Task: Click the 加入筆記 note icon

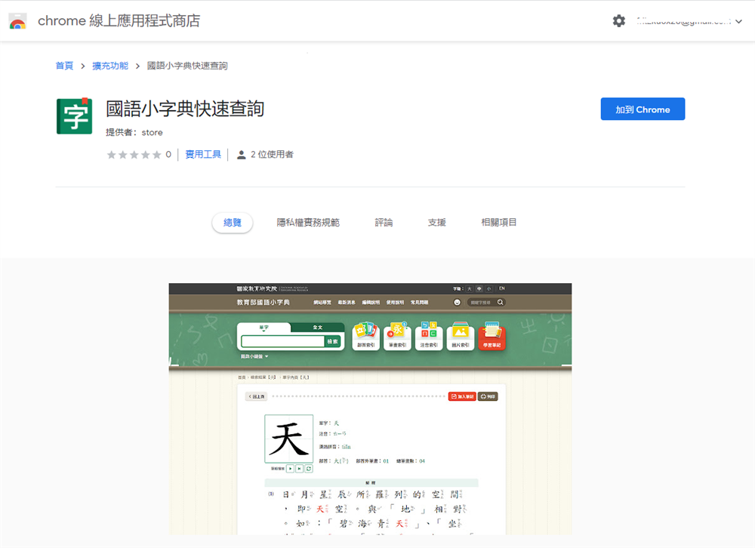Action: click(463, 396)
